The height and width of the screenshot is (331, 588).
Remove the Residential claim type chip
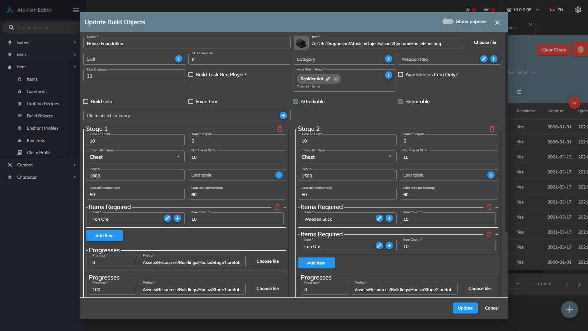(336, 79)
